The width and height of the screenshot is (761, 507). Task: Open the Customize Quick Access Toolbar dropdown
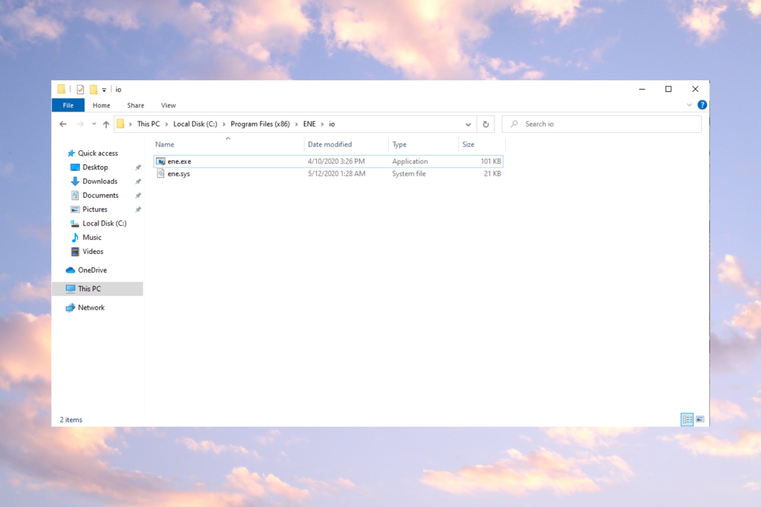pos(104,90)
